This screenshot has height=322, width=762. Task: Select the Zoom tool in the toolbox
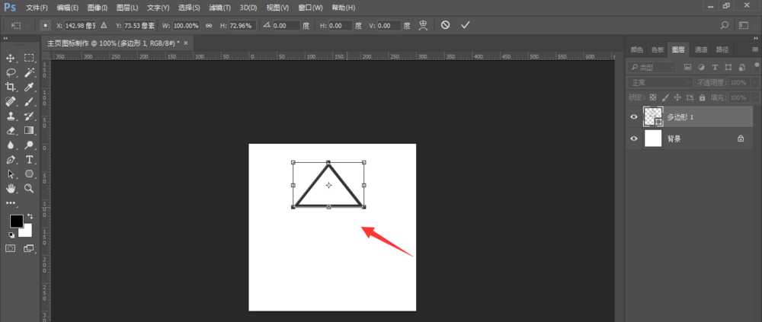pos(30,188)
